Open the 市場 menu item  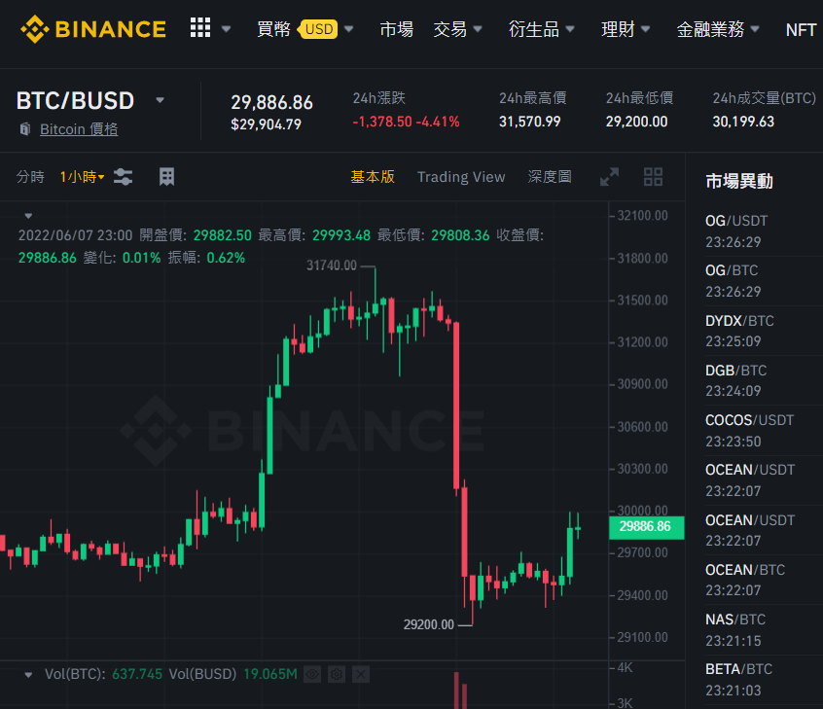pyautogui.click(x=396, y=29)
